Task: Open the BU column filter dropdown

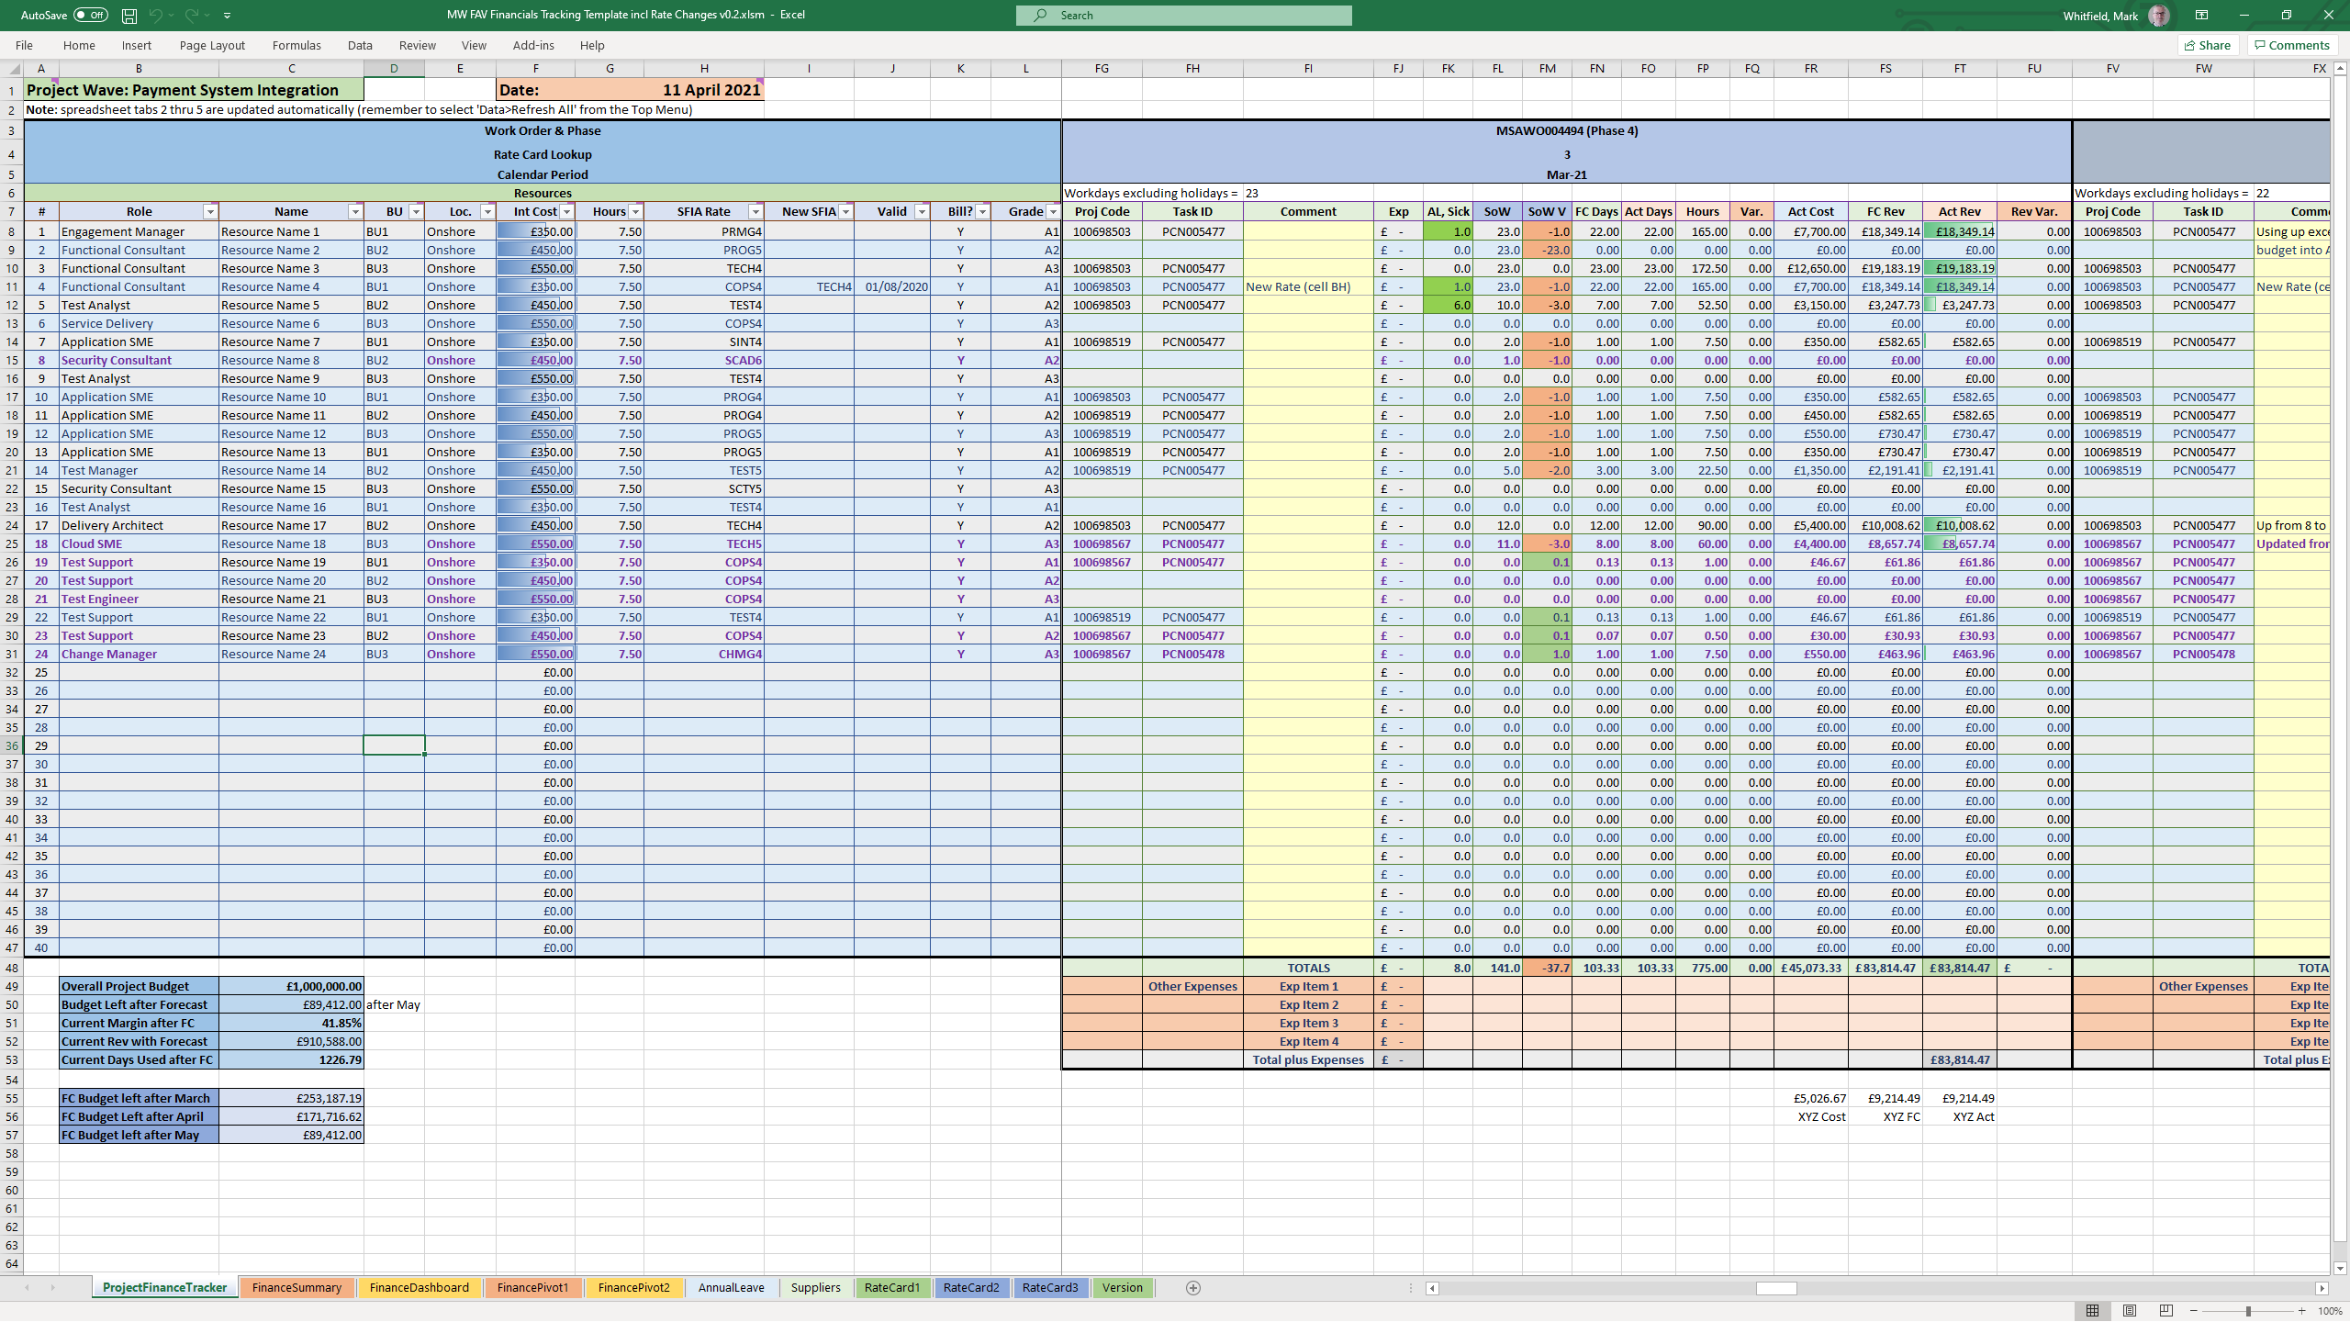Action: coord(416,212)
